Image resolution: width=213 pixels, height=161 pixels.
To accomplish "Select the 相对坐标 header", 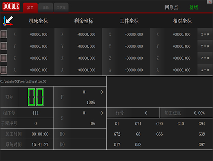I will 182,21.
